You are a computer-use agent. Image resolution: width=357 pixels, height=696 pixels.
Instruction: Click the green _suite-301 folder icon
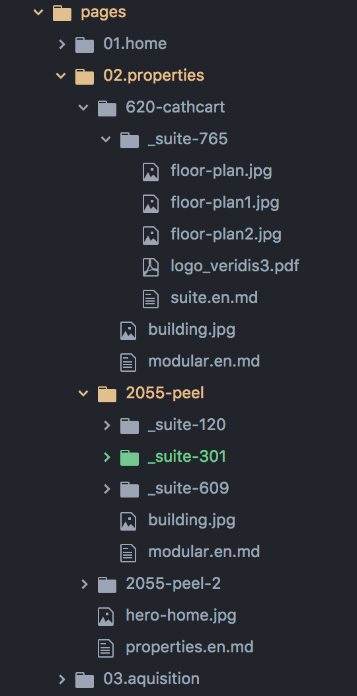point(130,457)
